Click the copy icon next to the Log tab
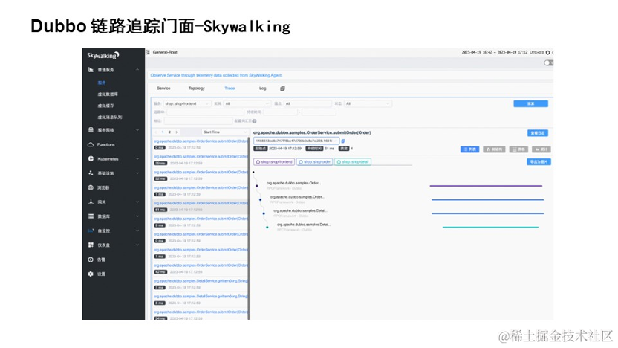Viewport: 618px width, 348px height. pyautogui.click(x=282, y=88)
